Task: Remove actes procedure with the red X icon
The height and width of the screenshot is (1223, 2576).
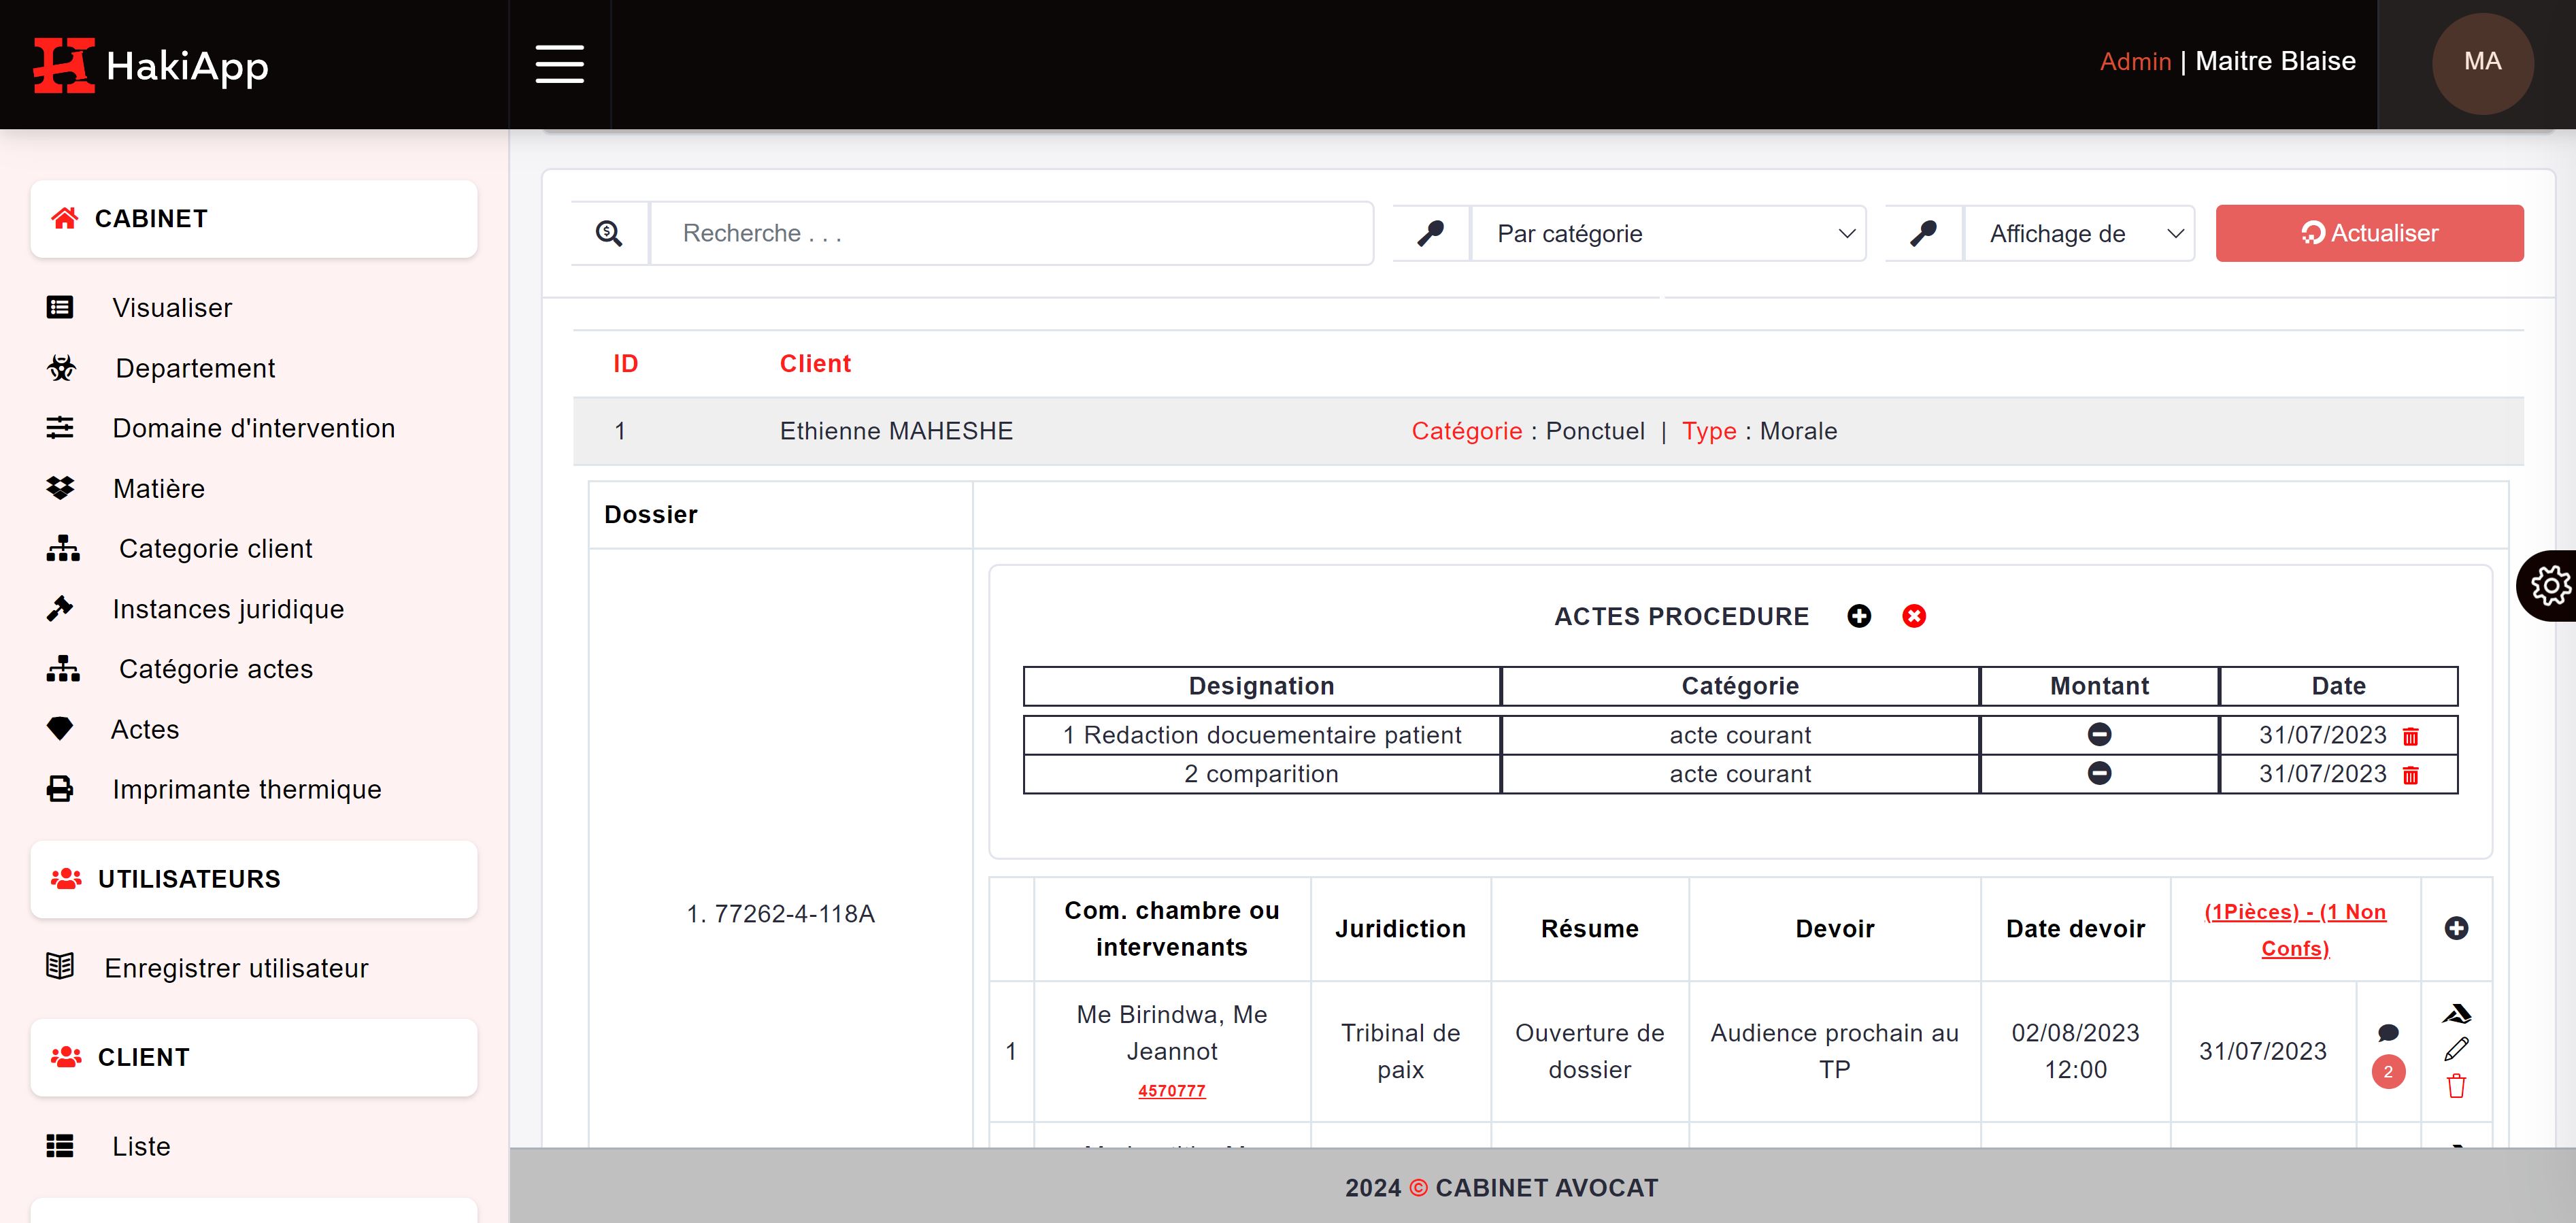Action: 1914,616
